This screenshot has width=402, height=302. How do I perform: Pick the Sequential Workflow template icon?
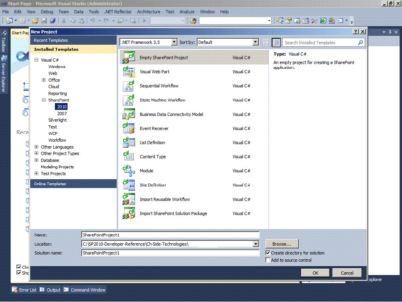(x=129, y=86)
